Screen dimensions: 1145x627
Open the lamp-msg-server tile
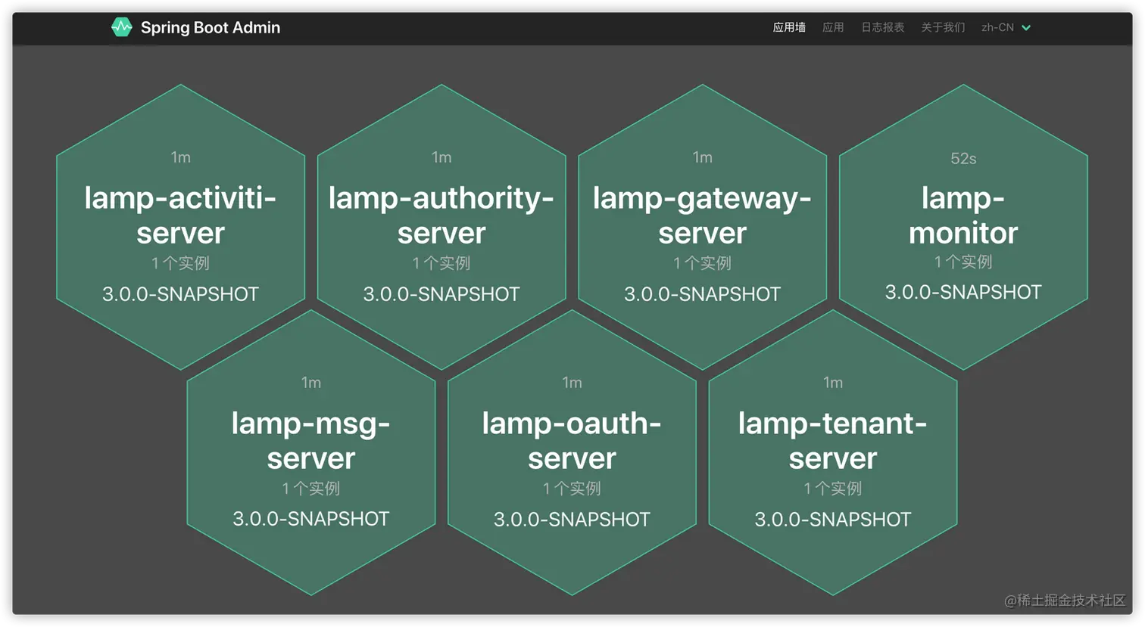[x=311, y=452]
